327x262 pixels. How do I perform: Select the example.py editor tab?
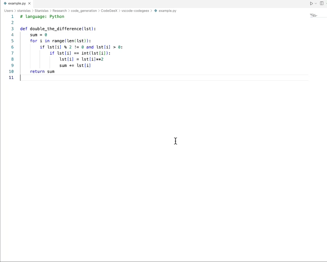pyautogui.click(x=17, y=3)
